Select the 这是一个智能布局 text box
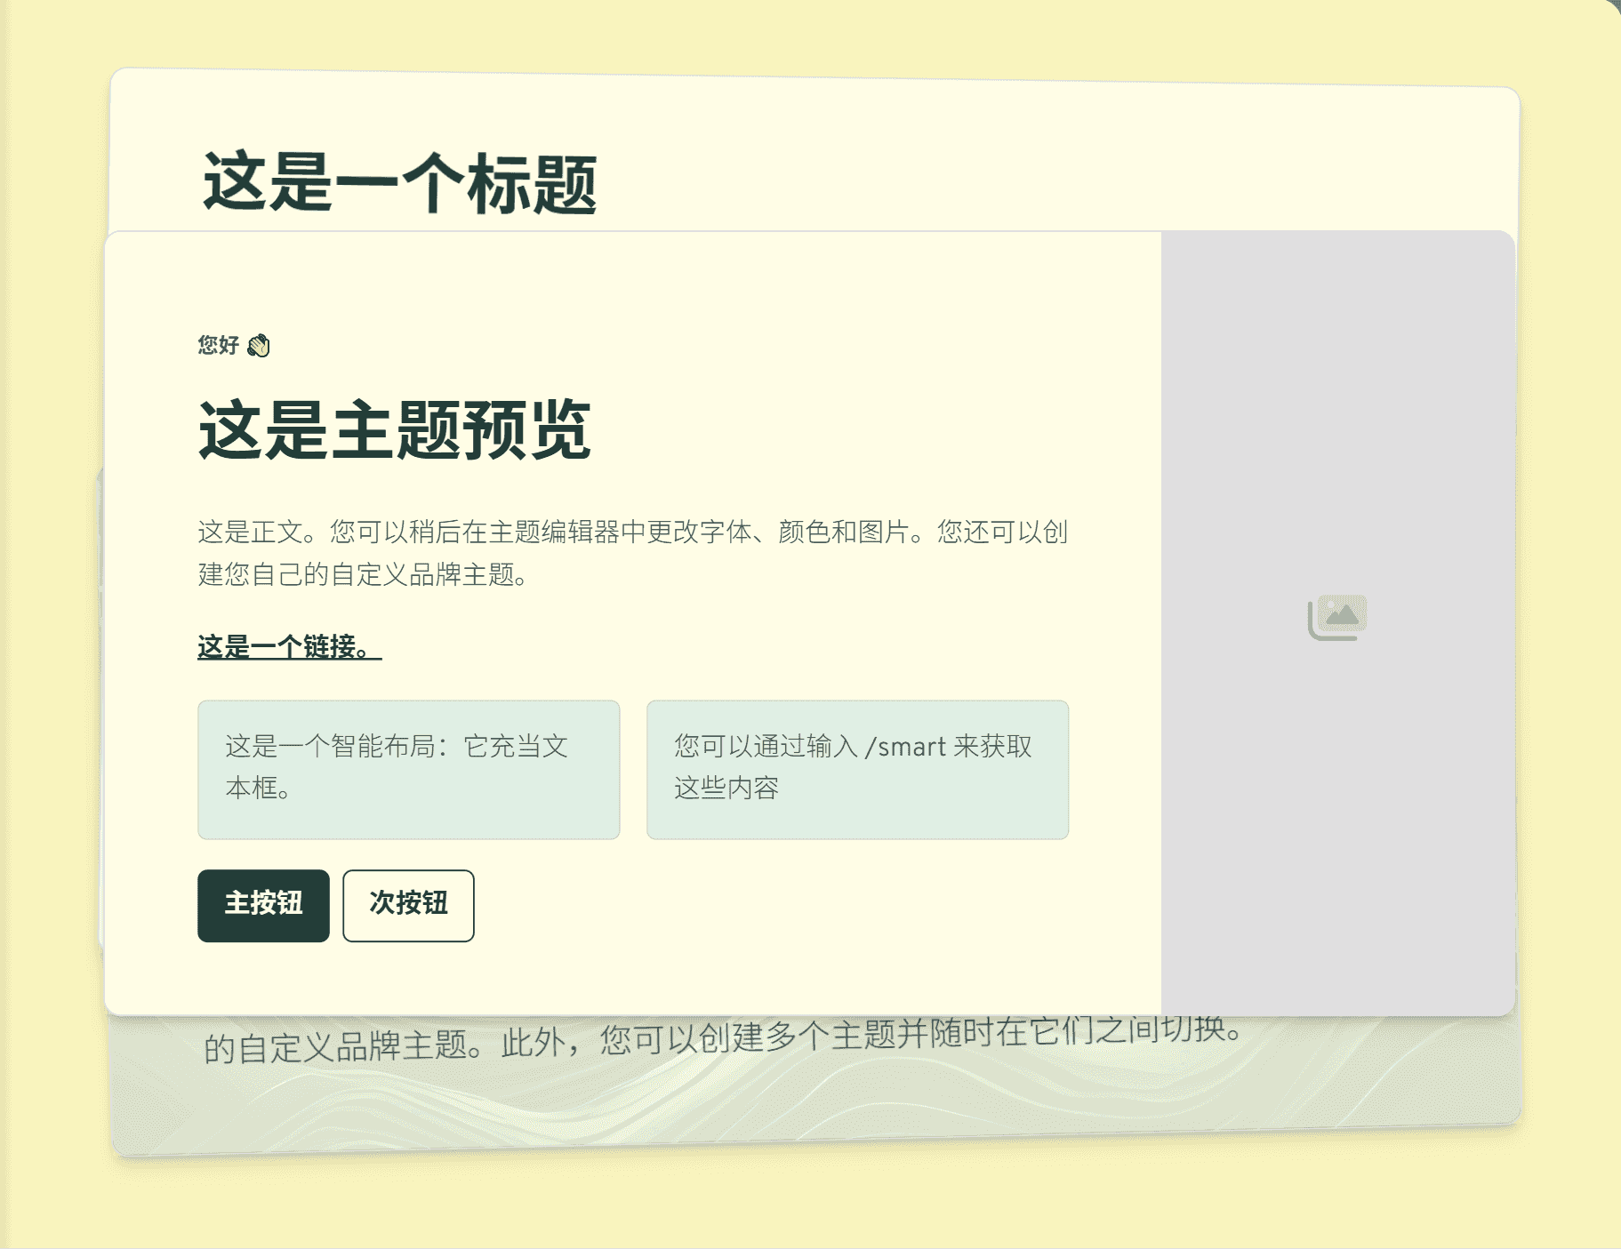Viewport: 1621px width, 1249px height. click(x=408, y=769)
